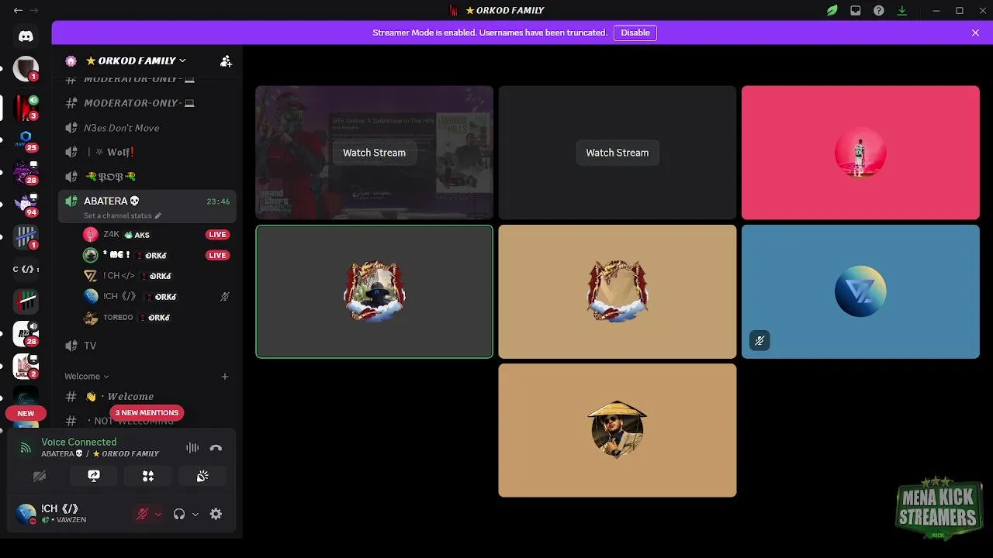Image resolution: width=993 pixels, height=558 pixels.
Task: Toggle noise suppression waveform icon
Action: [192, 447]
